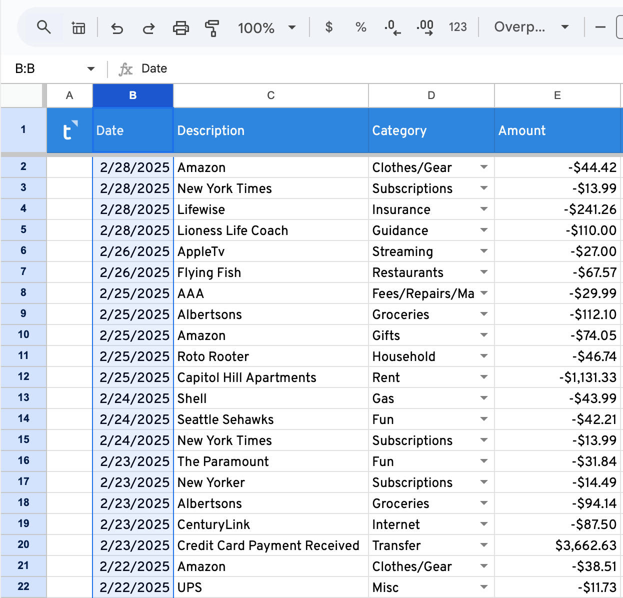Select column B header

click(133, 95)
